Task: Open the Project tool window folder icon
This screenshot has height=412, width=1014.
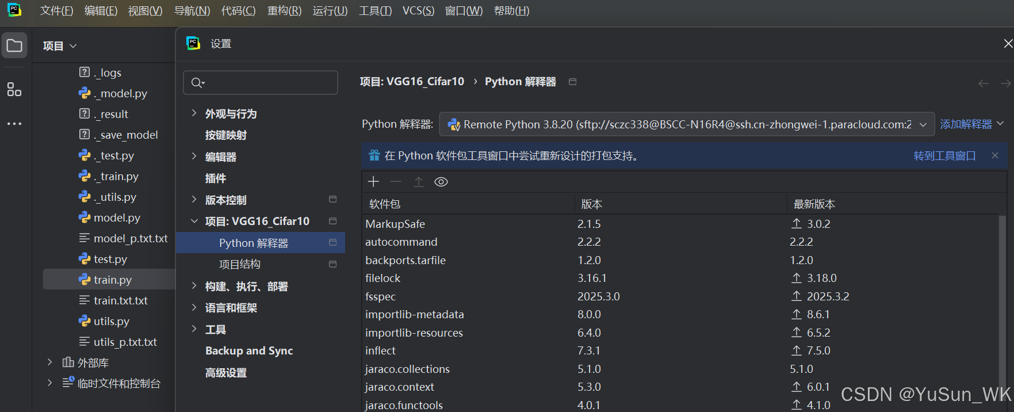Action: click(14, 46)
